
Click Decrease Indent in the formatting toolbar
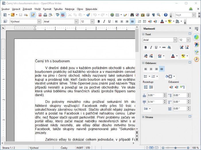[x=150, y=21]
